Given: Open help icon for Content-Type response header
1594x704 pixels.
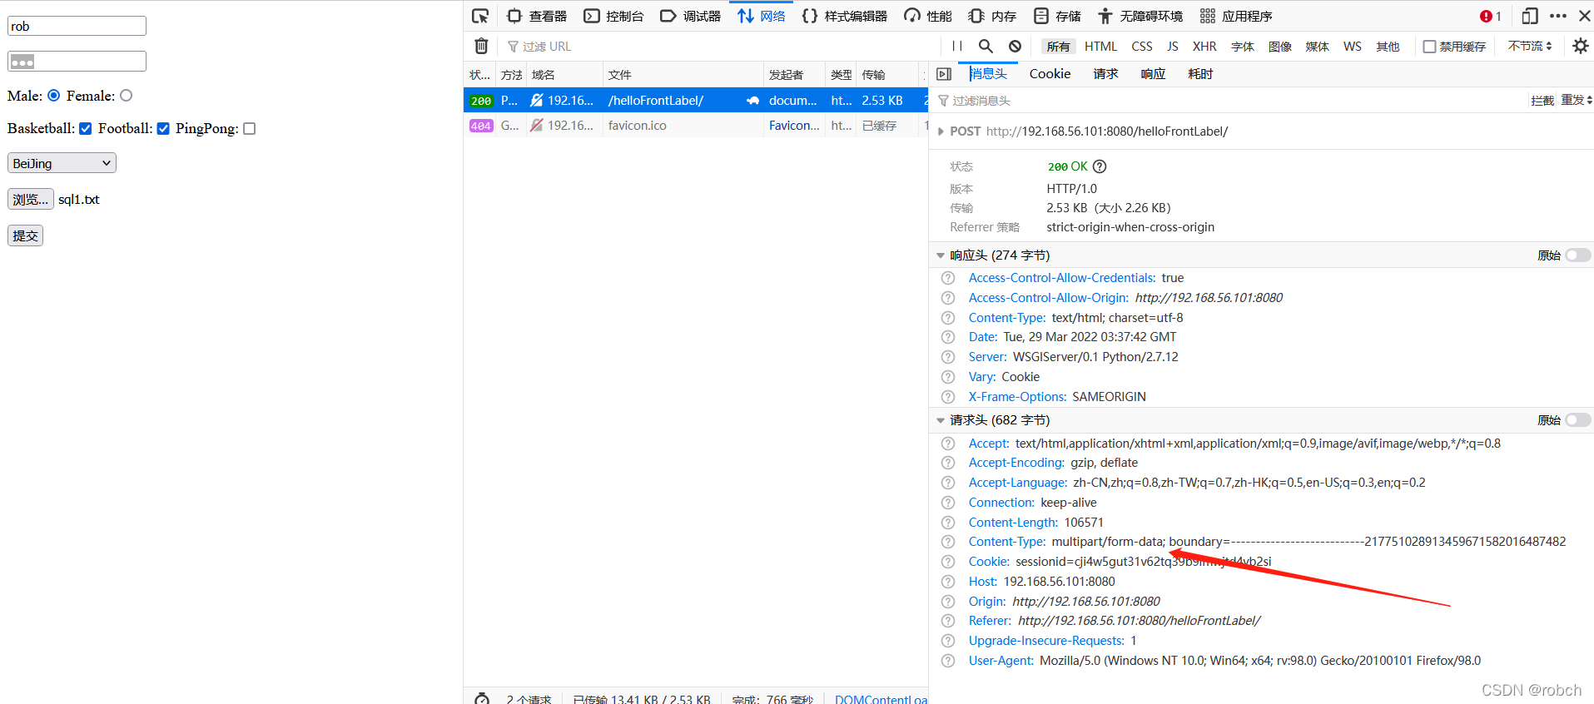Looking at the screenshot, I should 948,318.
